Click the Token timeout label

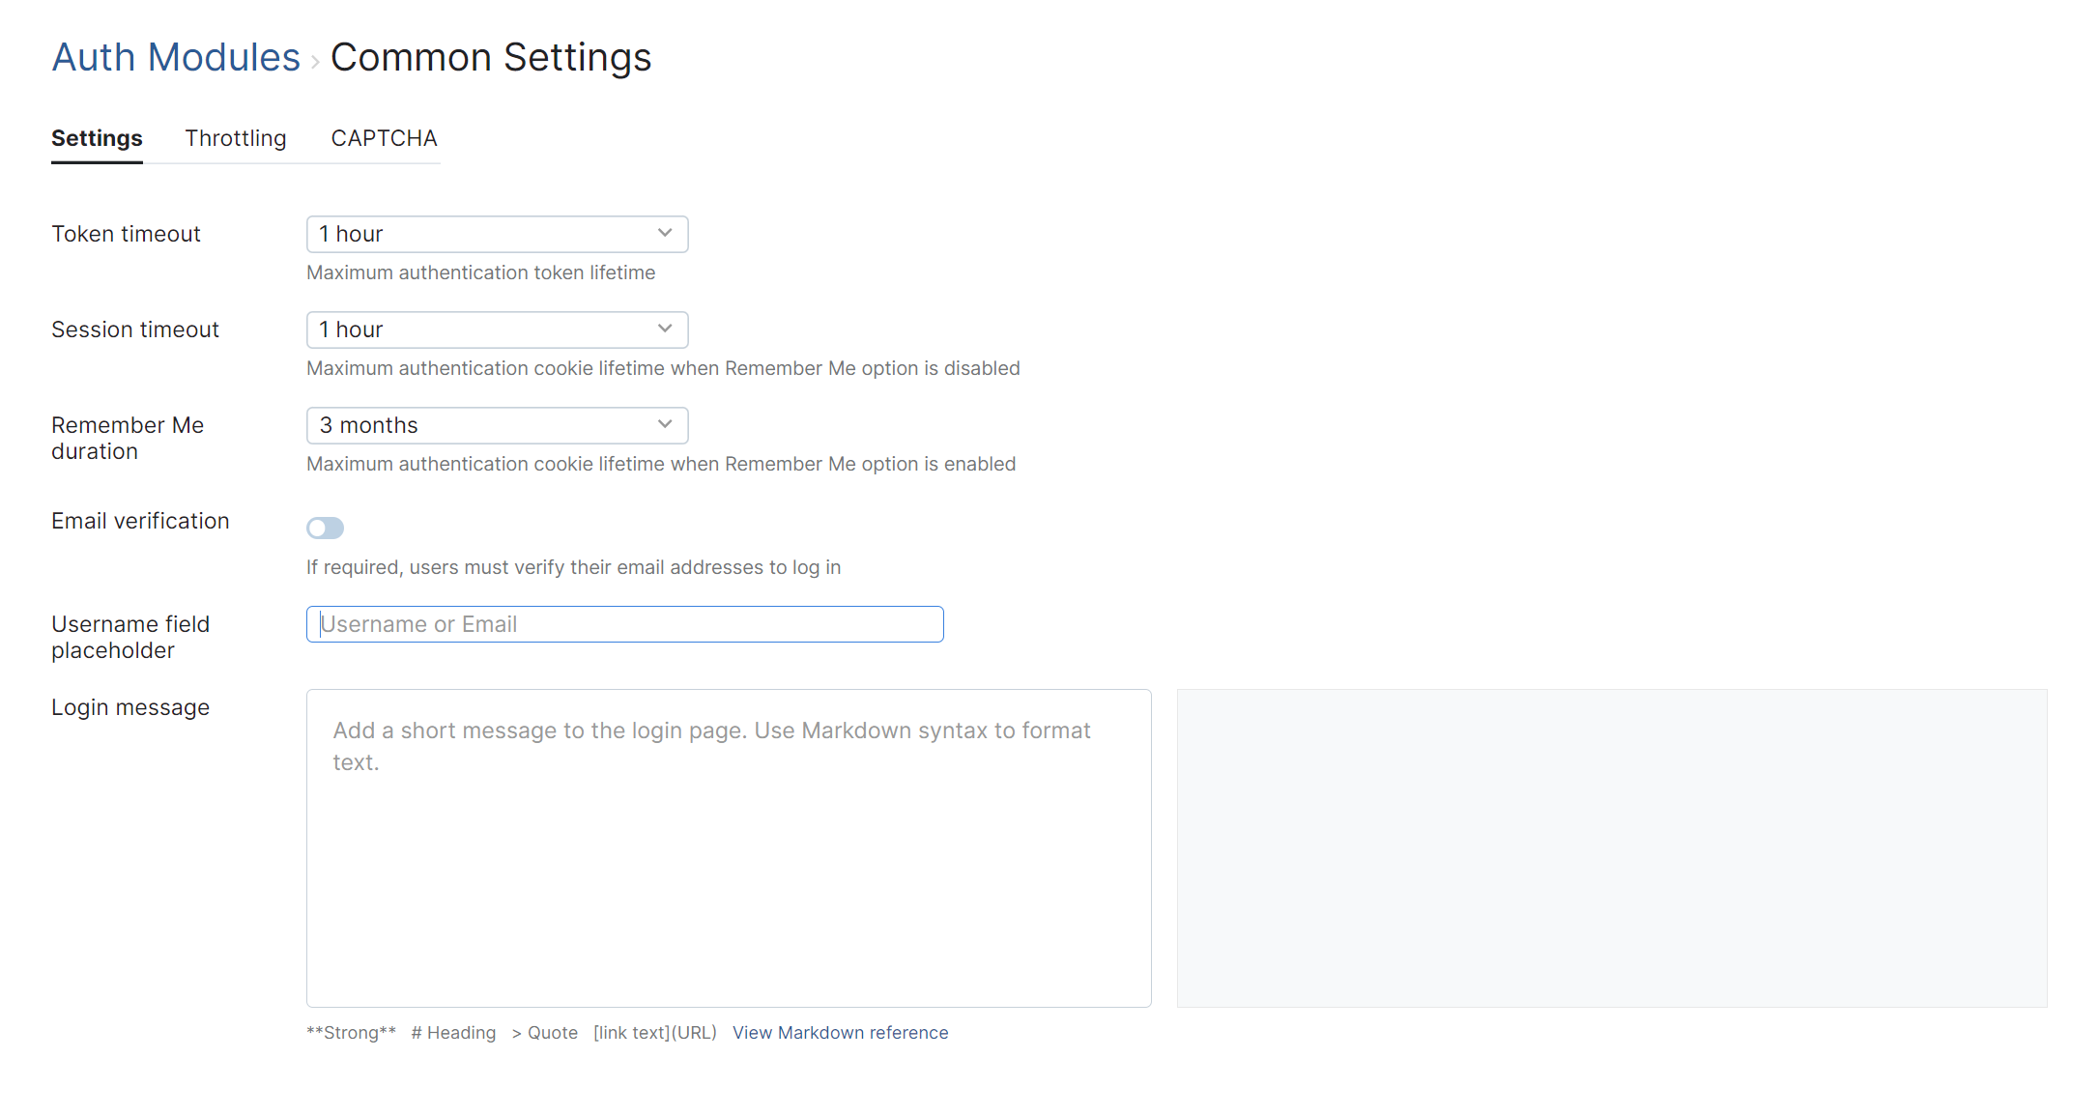(126, 234)
